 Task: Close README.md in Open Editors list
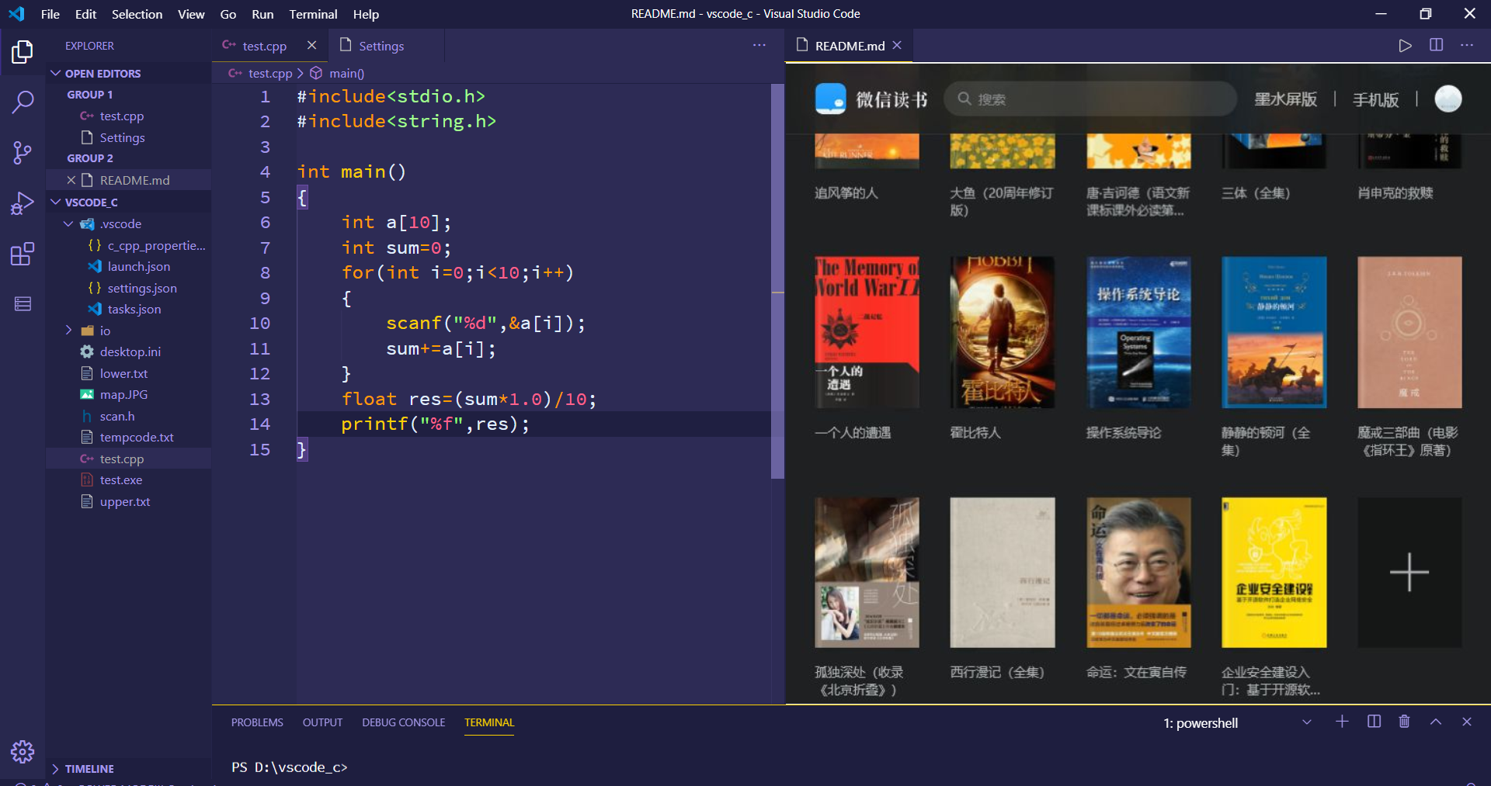pos(71,180)
